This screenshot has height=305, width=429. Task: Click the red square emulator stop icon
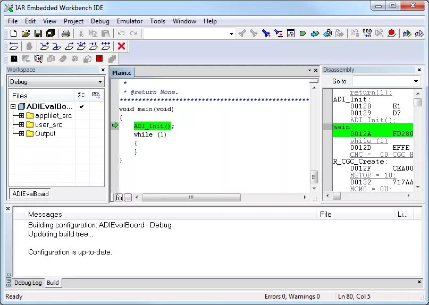99,58
